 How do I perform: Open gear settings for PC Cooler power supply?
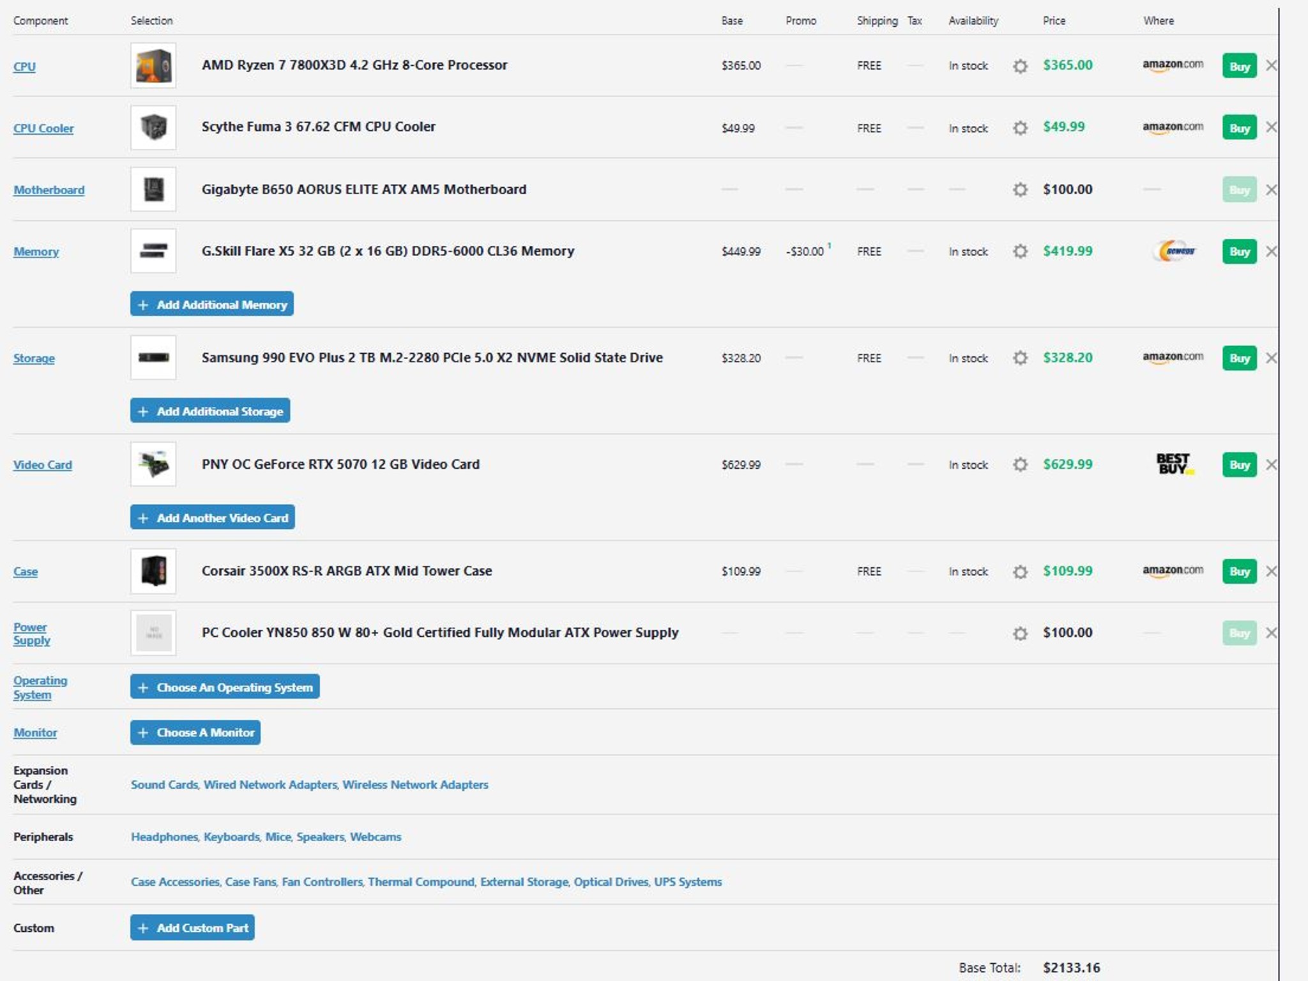[x=1020, y=633]
